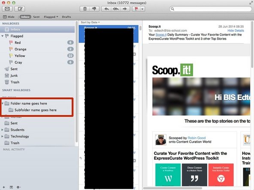This screenshot has width=254, height=190.
Task: Collapse 'Folder name goes here' folder
Action: point(3,103)
